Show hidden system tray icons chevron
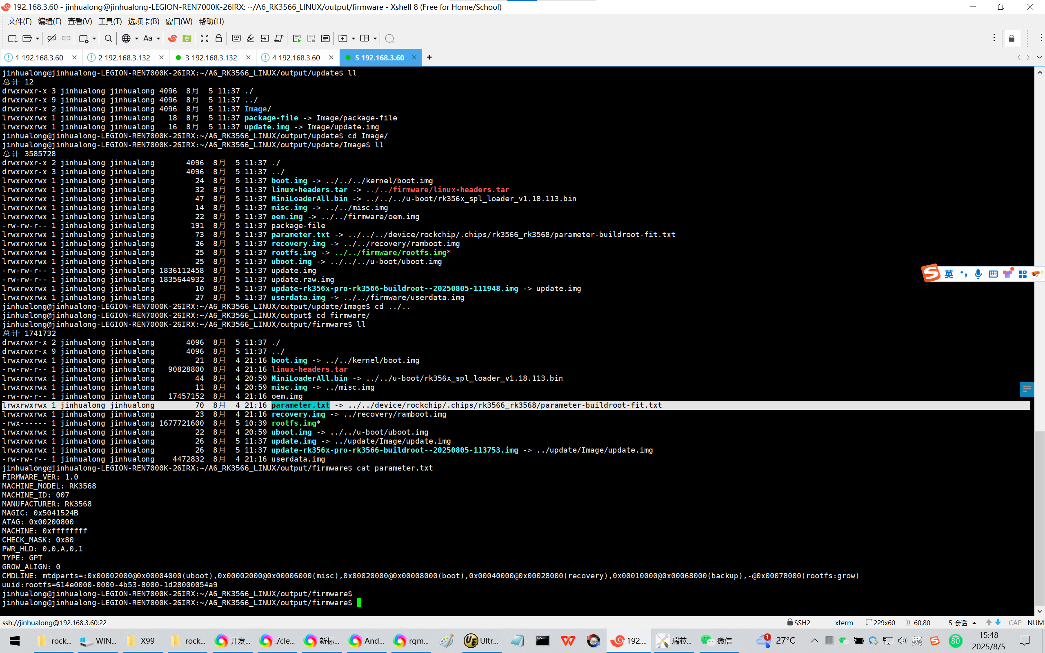This screenshot has width=1045, height=653. pos(814,640)
